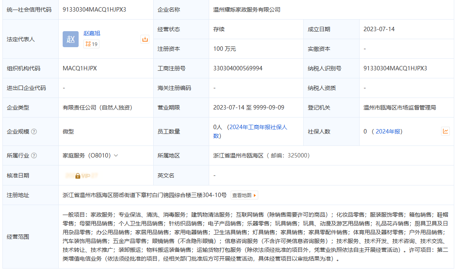
Task: Select the 经营范围 label cell
Action: pyautogui.click(x=30, y=237)
